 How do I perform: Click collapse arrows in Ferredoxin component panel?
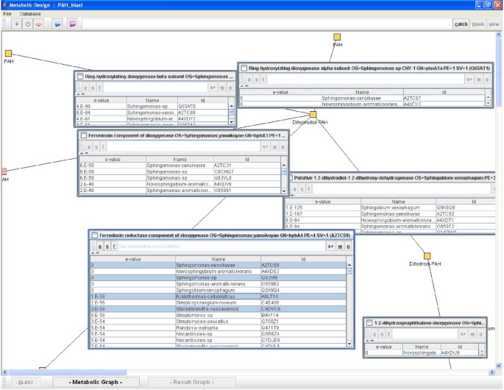point(84,154)
